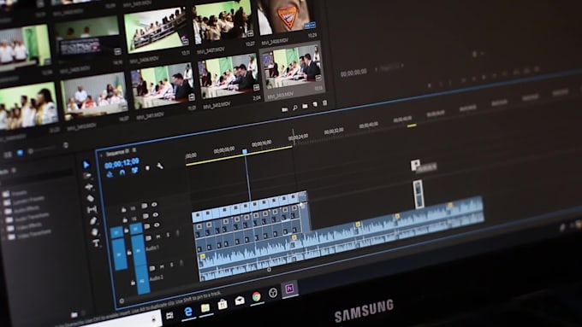Toggle eye visibility of top video track

pos(154,204)
